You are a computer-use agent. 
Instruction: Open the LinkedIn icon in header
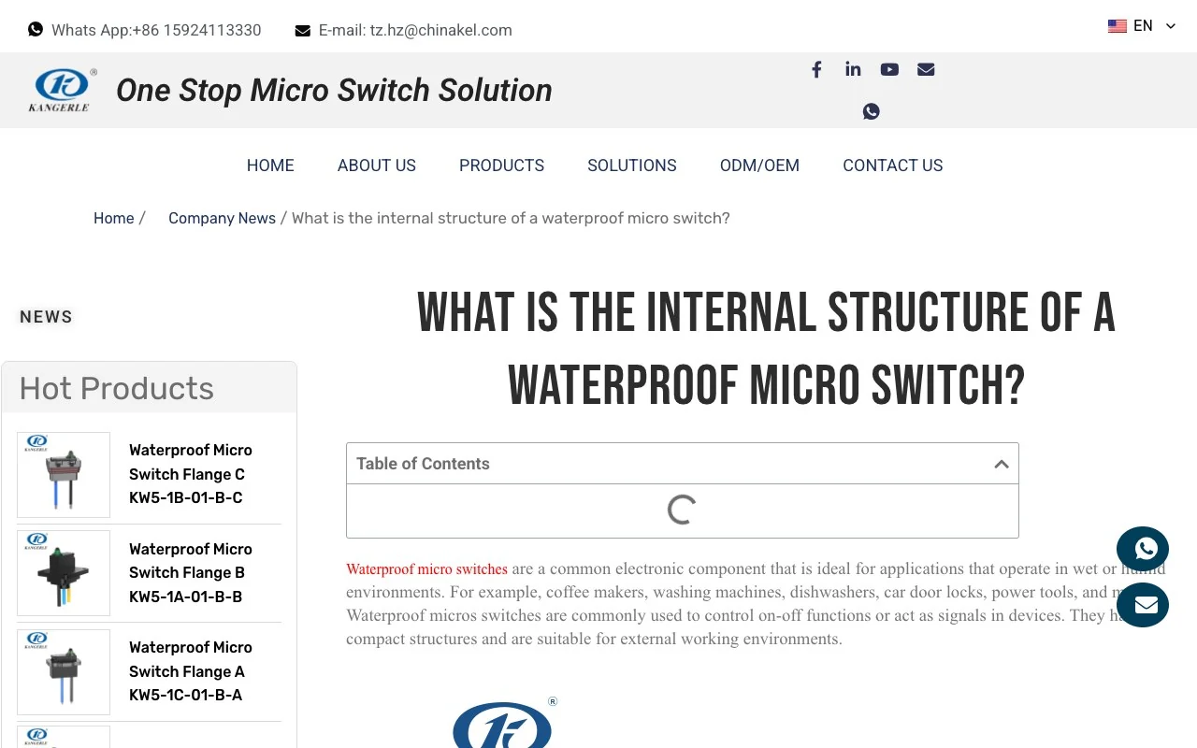[853, 69]
